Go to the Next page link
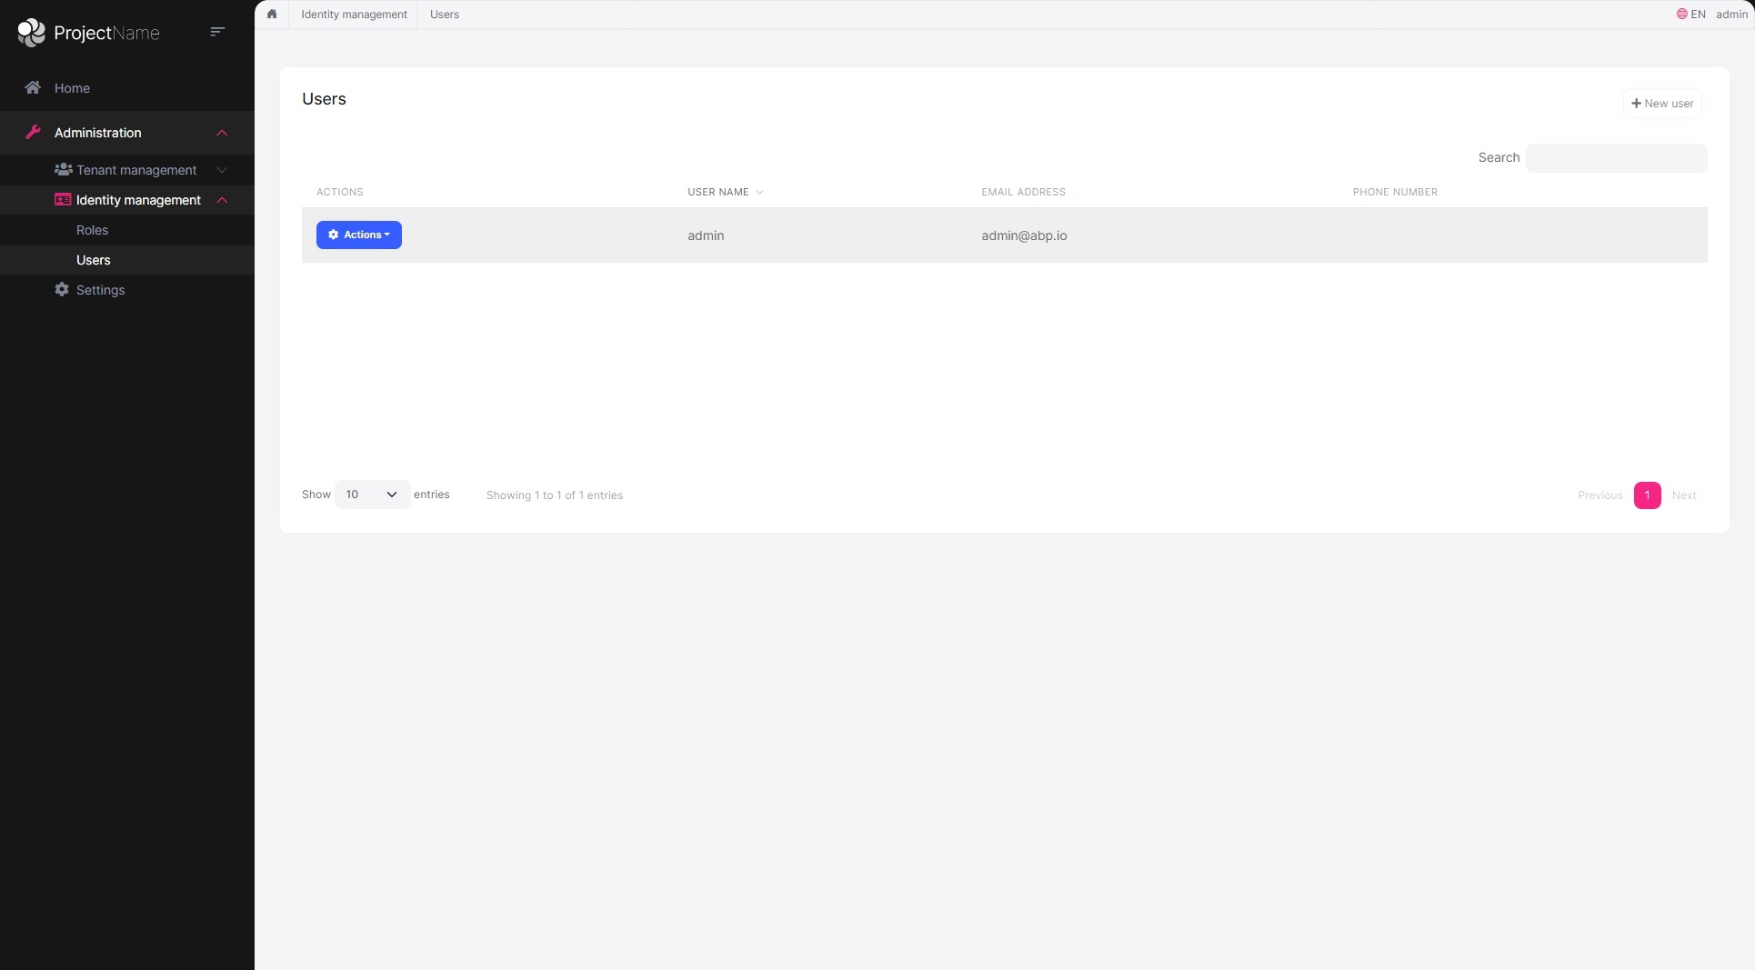The image size is (1755, 970). tap(1684, 495)
